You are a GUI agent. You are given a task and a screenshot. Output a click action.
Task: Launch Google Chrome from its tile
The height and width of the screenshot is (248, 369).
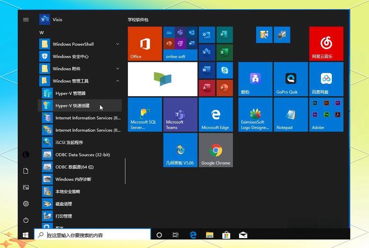[216, 150]
